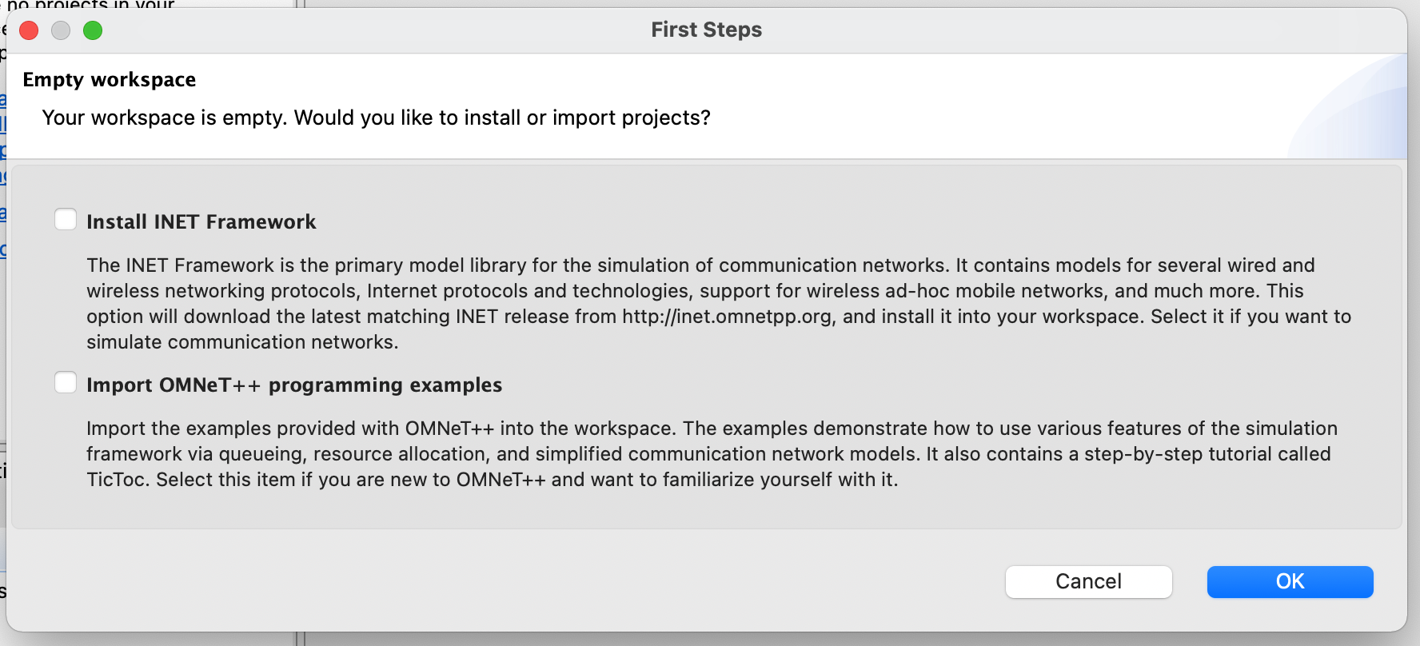Viewport: 1420px width, 646px height.
Task: Zoom the dialog with the green button
Action: (x=93, y=30)
